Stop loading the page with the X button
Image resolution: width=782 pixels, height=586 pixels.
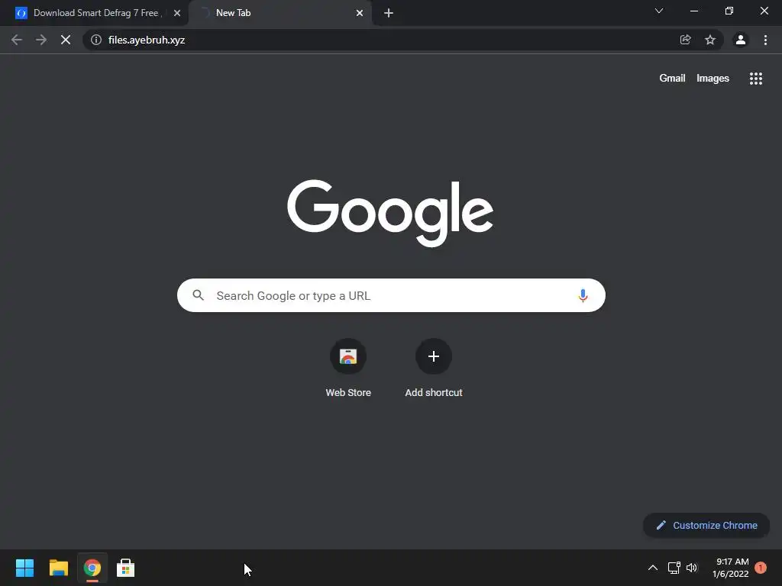(66, 40)
